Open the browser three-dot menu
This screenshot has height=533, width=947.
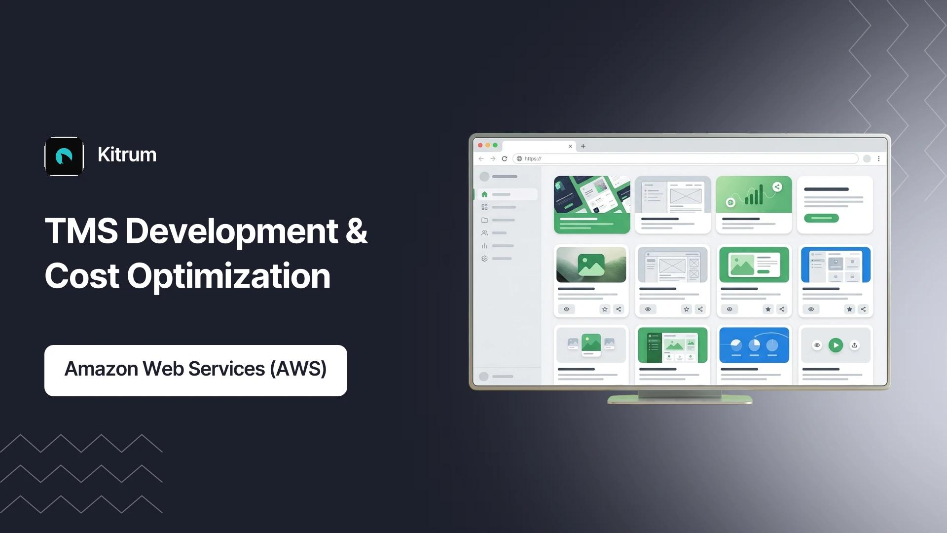878,158
